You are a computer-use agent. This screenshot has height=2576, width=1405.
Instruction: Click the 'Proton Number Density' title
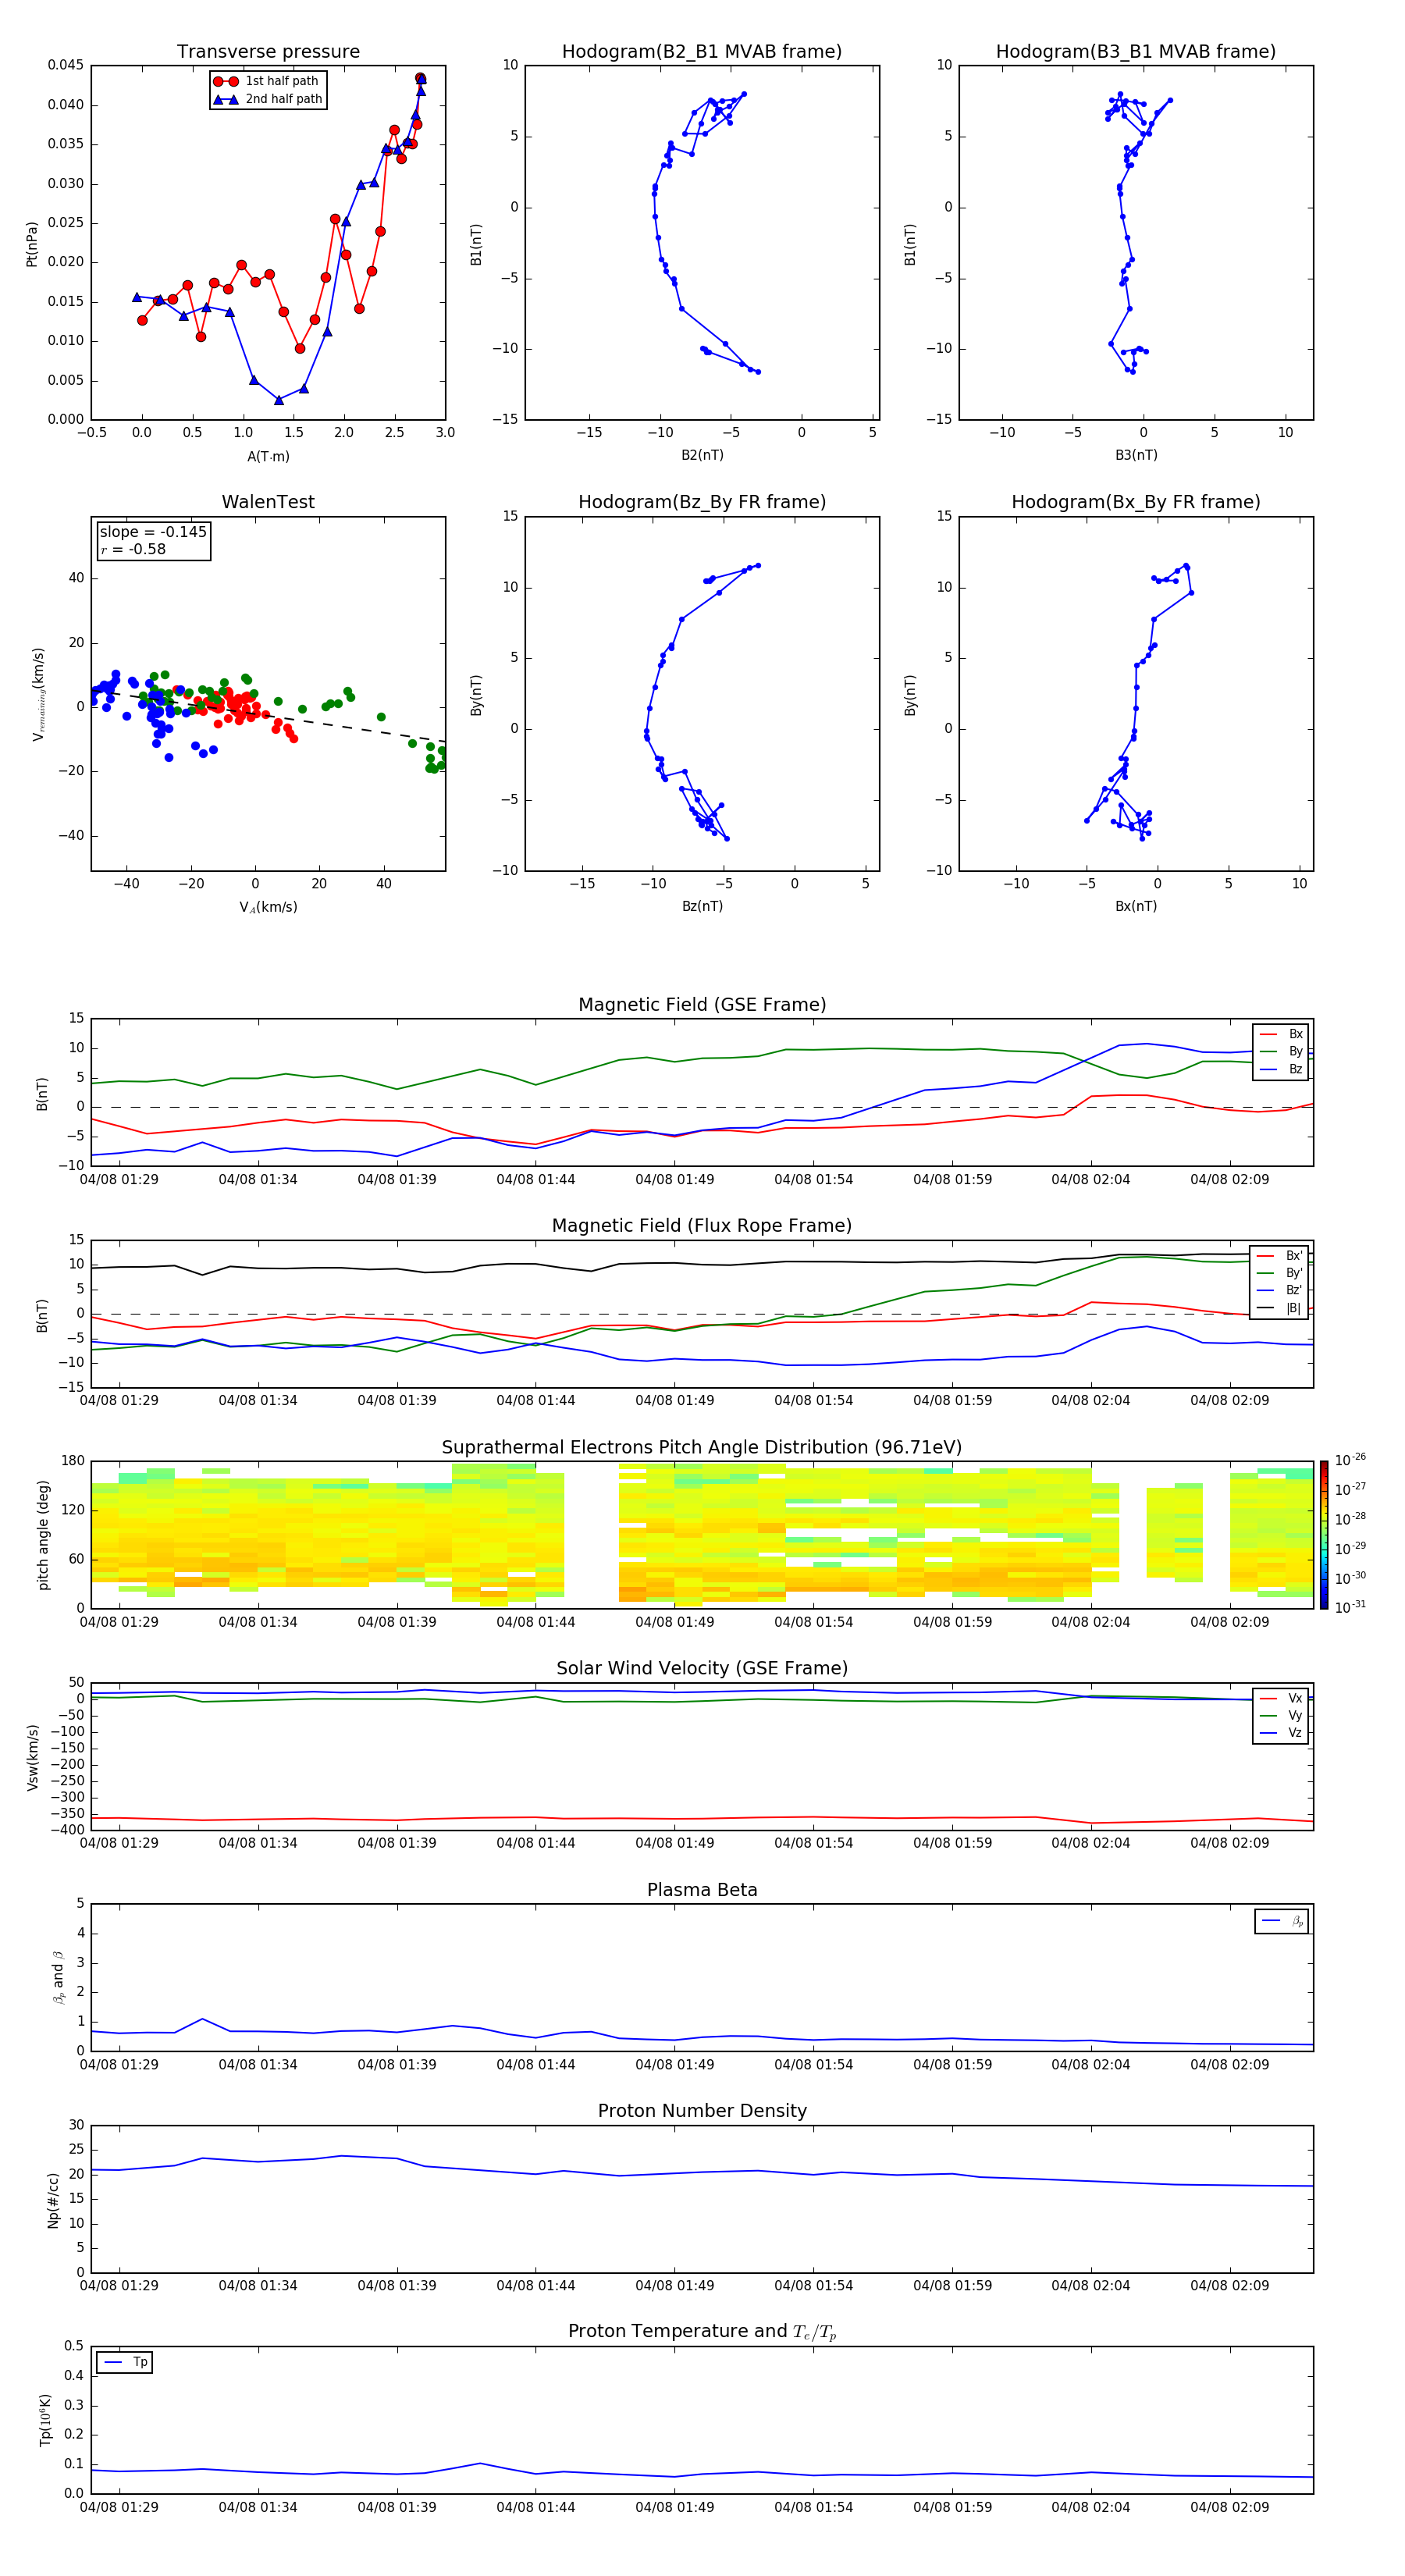click(x=702, y=2111)
